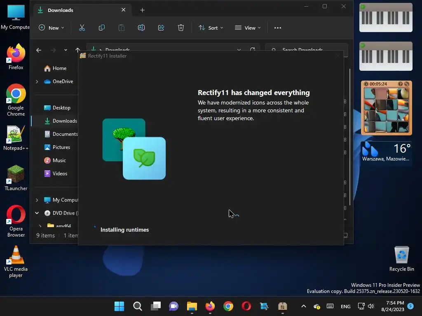
Task: Open clock showing 7:54 PM
Action: (393, 306)
